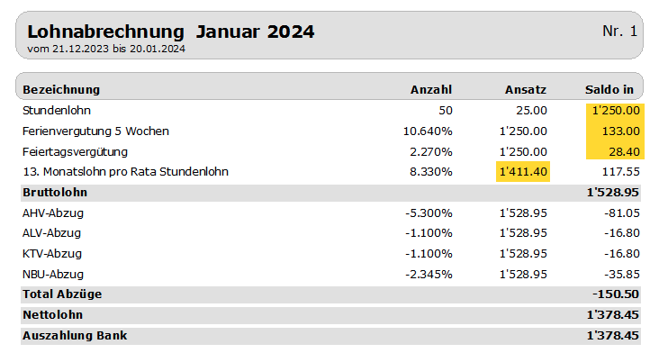
Task: Select the Bruttolohn total row
Action: pyautogui.click(x=330, y=193)
